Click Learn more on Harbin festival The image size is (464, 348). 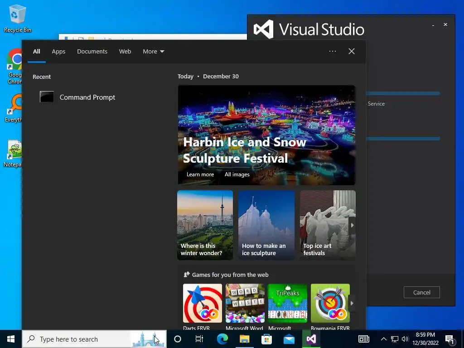200,174
